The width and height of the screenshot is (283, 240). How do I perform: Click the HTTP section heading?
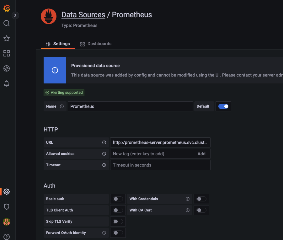coord(51,129)
